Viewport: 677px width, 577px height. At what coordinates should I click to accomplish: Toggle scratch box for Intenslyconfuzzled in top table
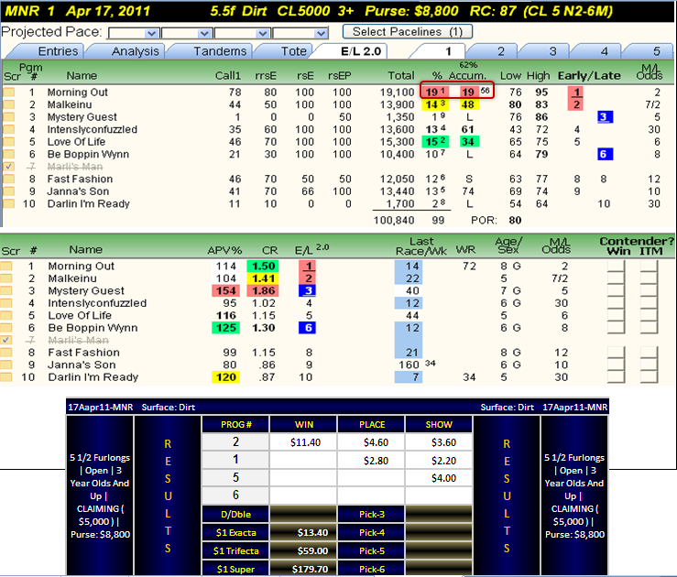pyautogui.click(x=9, y=129)
